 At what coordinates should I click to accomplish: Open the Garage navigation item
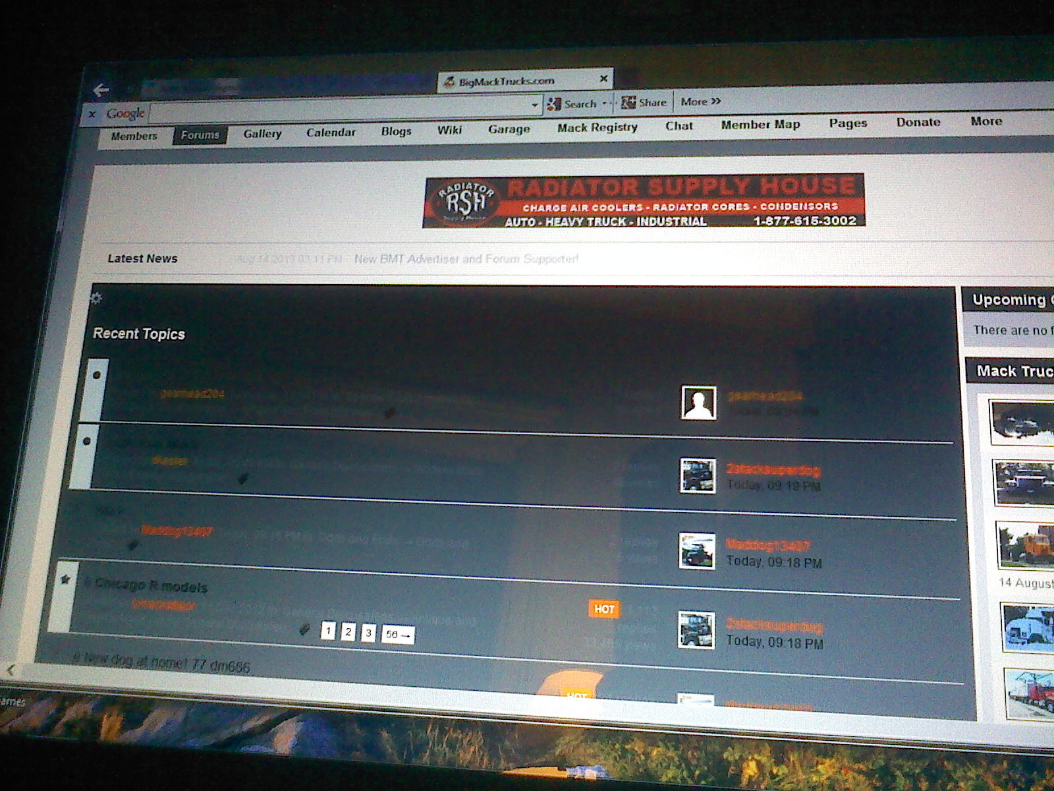click(509, 129)
